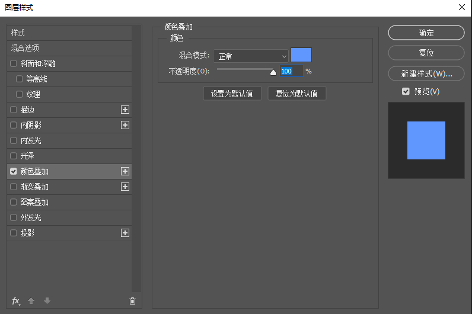The image size is (472, 314).
Task: Enable the 外发光 checkbox
Action: click(x=13, y=217)
